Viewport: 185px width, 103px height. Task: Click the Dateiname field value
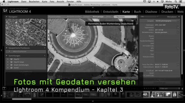point(160,25)
